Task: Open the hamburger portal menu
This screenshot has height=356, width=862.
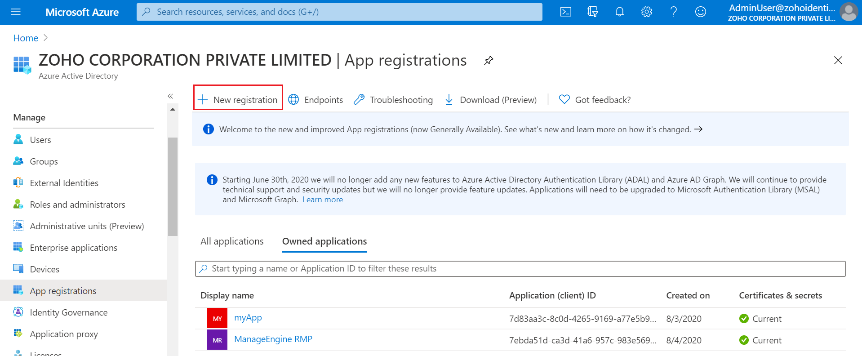Action: (16, 12)
